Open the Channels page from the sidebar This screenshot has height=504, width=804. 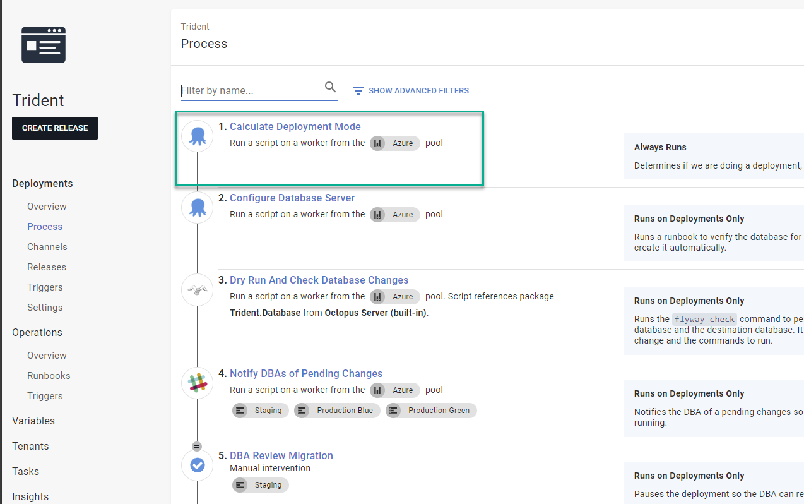(47, 246)
